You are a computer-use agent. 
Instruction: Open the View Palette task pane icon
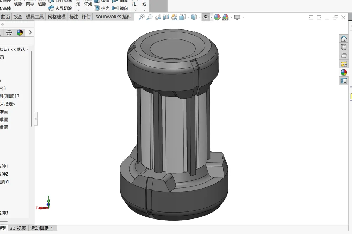point(344,64)
